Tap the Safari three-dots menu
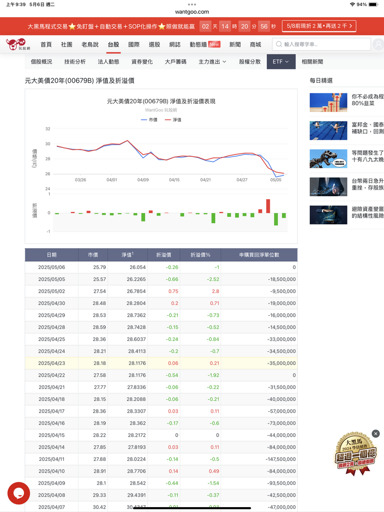This screenshot has width=384, height=512. point(192,4)
